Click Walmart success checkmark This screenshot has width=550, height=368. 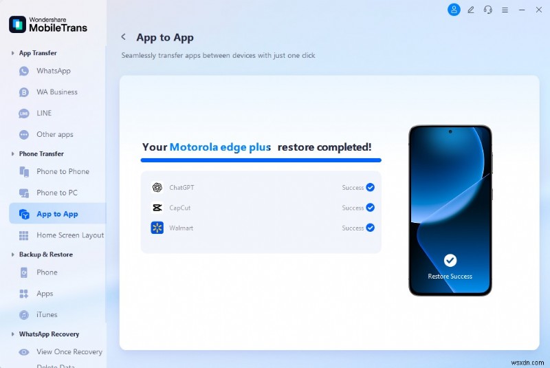370,228
